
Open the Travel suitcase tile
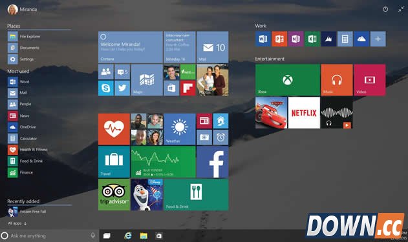coord(114,162)
